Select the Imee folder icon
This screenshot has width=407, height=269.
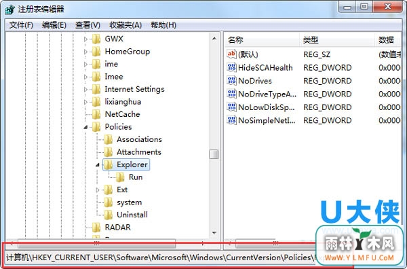click(x=96, y=77)
